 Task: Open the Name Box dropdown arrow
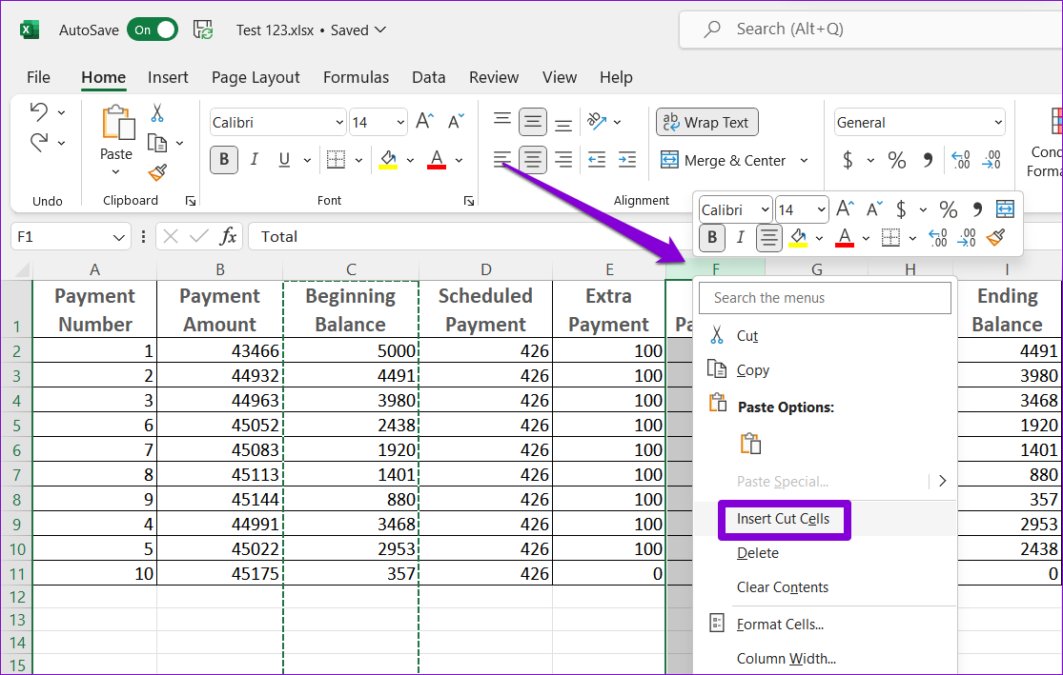point(120,237)
